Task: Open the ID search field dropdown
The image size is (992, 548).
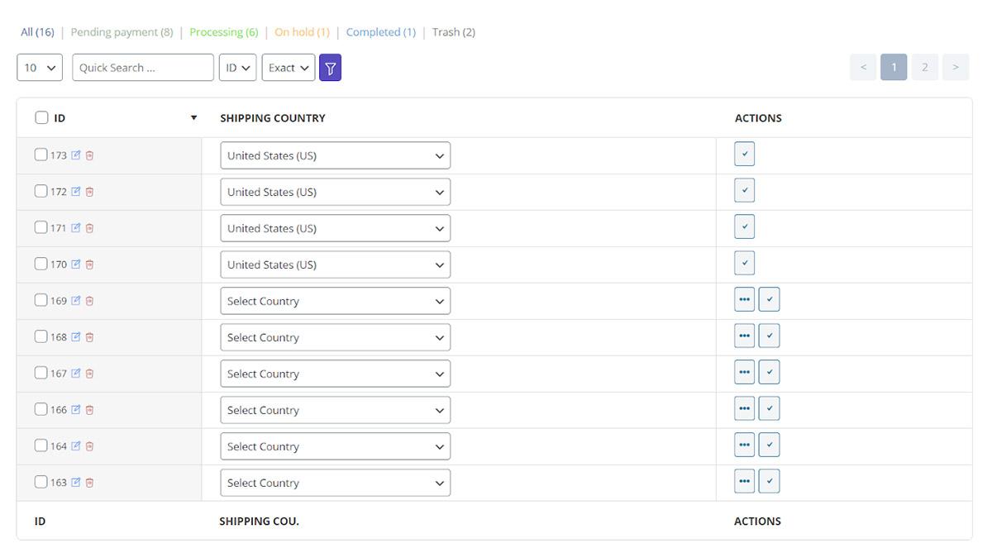Action: pyautogui.click(x=237, y=68)
